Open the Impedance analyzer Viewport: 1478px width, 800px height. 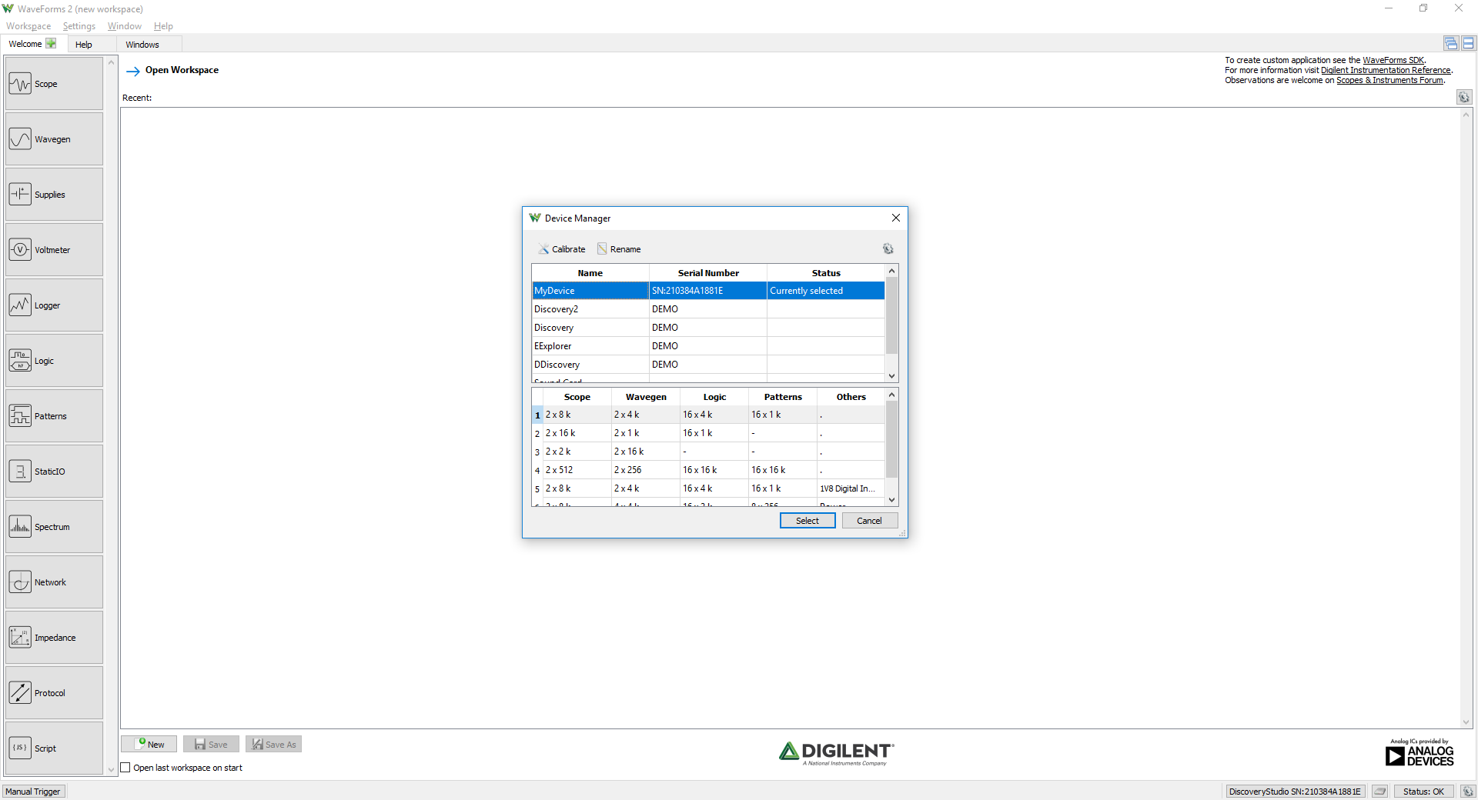point(54,638)
